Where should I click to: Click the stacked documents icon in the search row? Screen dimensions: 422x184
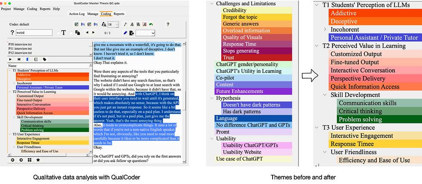(78, 33)
